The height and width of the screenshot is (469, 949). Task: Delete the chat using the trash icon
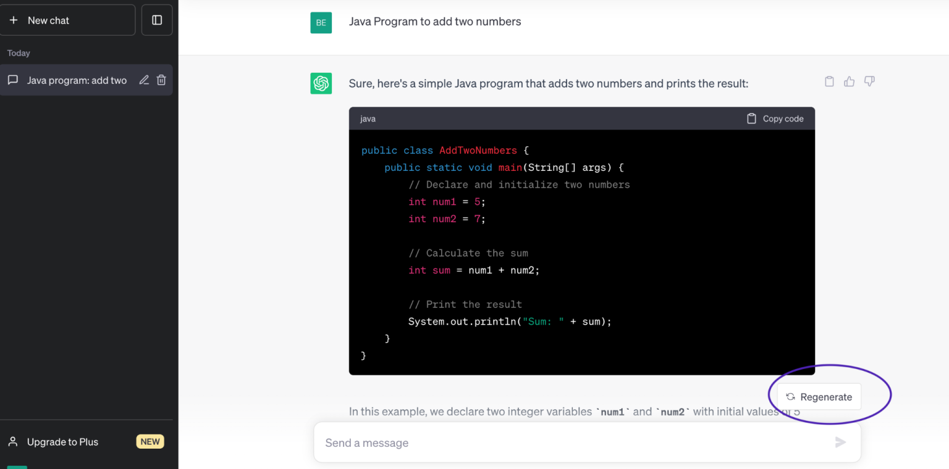pyautogui.click(x=161, y=80)
